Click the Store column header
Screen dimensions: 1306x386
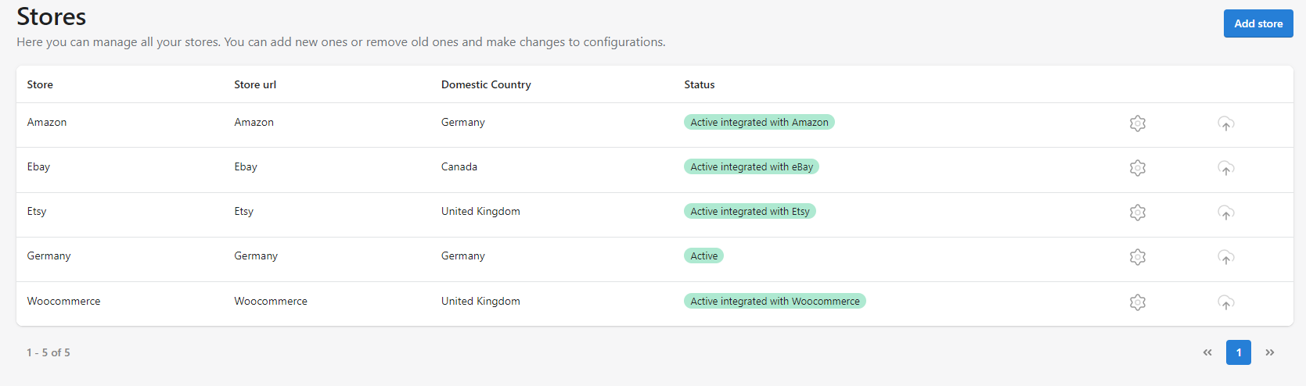(x=40, y=84)
